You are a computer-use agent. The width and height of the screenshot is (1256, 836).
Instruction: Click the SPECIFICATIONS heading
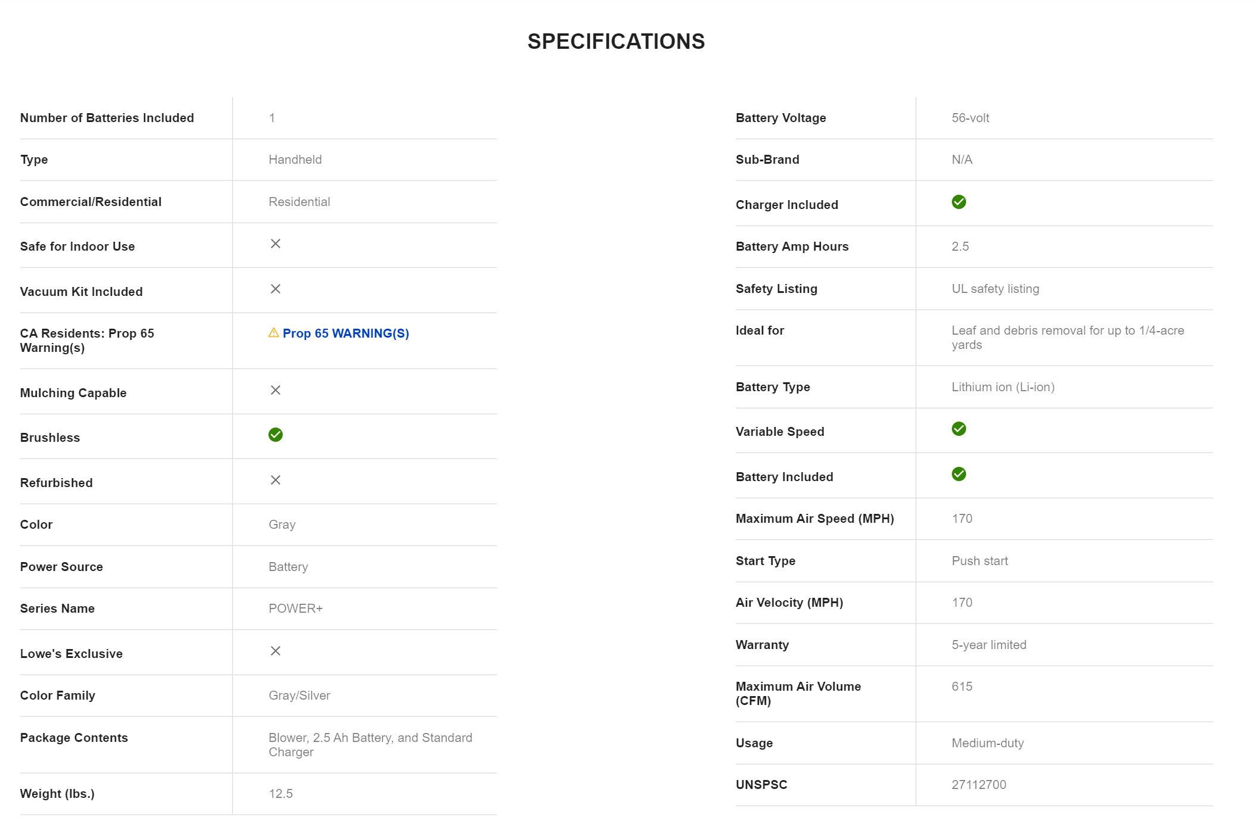tap(616, 42)
